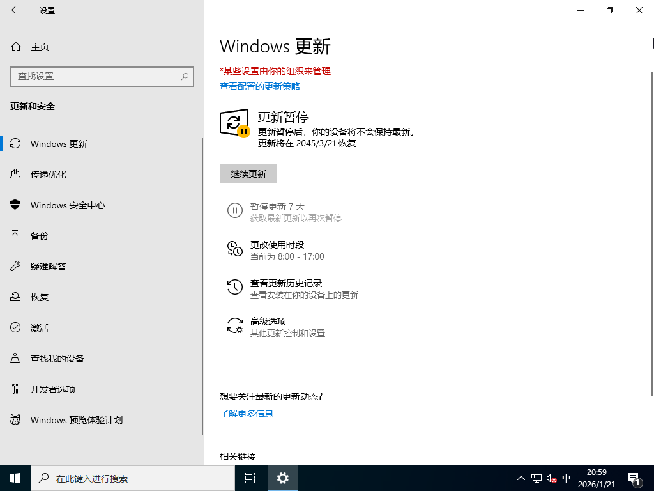Expand hidden system tray icons
Image resolution: width=654 pixels, height=491 pixels.
[521, 478]
